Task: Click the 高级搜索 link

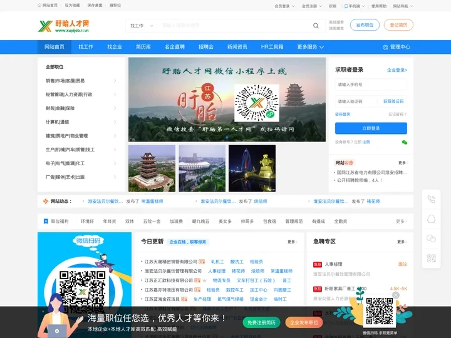Action: tap(336, 22)
